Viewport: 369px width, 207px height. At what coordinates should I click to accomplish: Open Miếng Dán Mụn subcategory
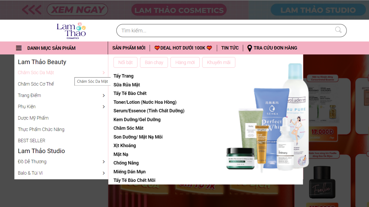coord(129,172)
